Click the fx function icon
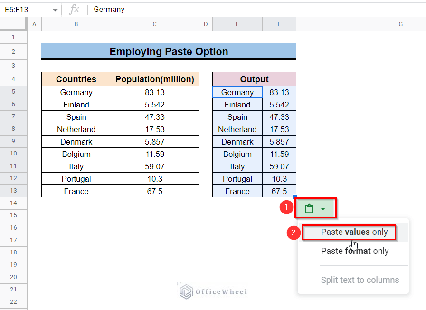Image resolution: width=426 pixels, height=310 pixels. point(74,10)
